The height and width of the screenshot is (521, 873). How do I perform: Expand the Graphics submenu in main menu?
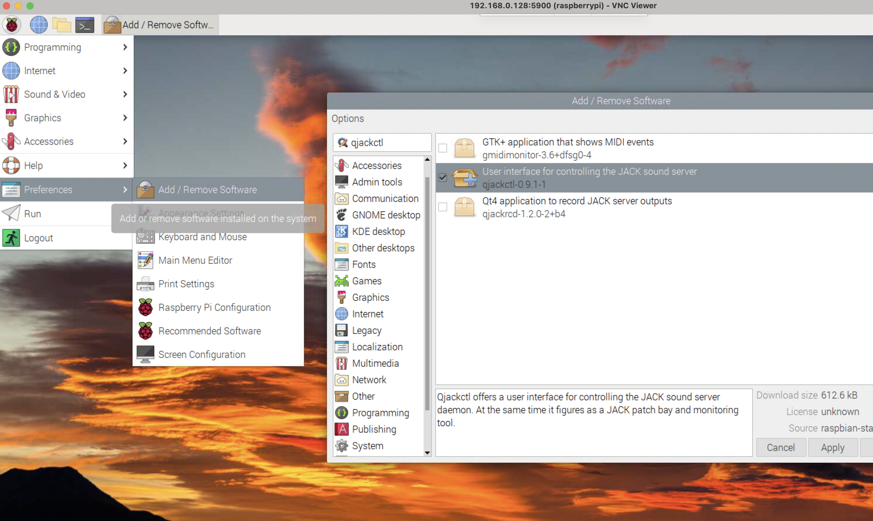pyautogui.click(x=67, y=118)
